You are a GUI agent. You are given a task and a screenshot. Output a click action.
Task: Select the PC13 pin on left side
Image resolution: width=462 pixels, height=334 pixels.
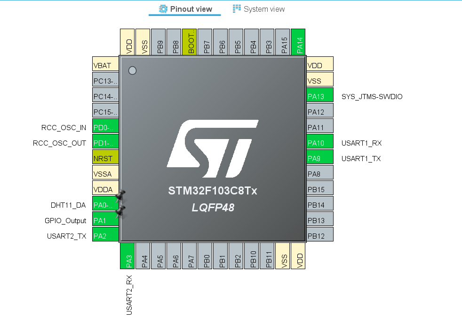pos(105,79)
